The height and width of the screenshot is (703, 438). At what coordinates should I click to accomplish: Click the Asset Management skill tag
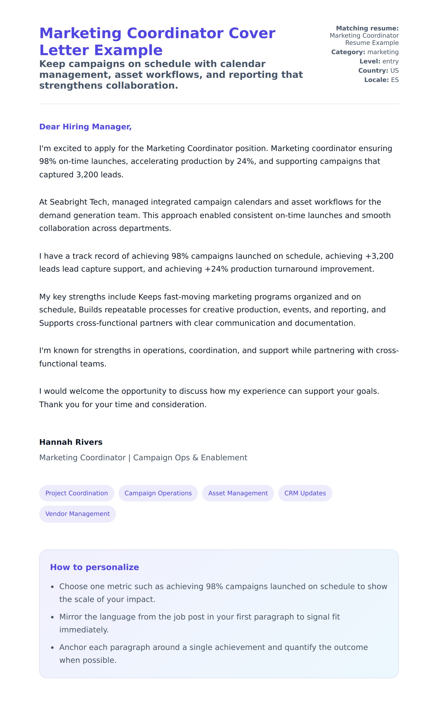point(238,493)
